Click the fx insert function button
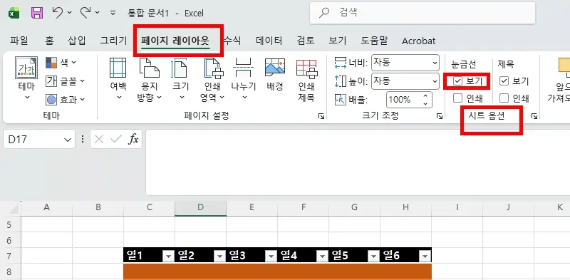The width and height of the screenshot is (570, 280). [133, 139]
